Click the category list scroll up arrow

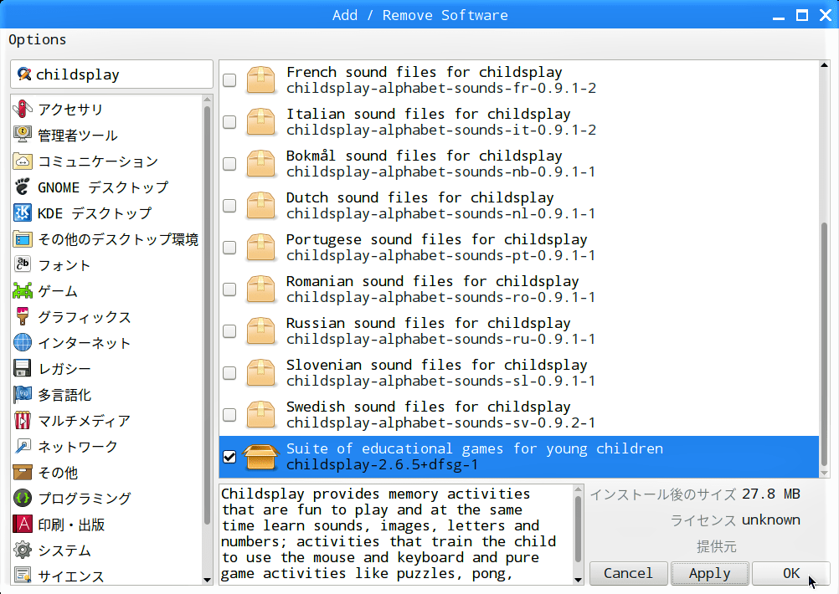(x=208, y=99)
